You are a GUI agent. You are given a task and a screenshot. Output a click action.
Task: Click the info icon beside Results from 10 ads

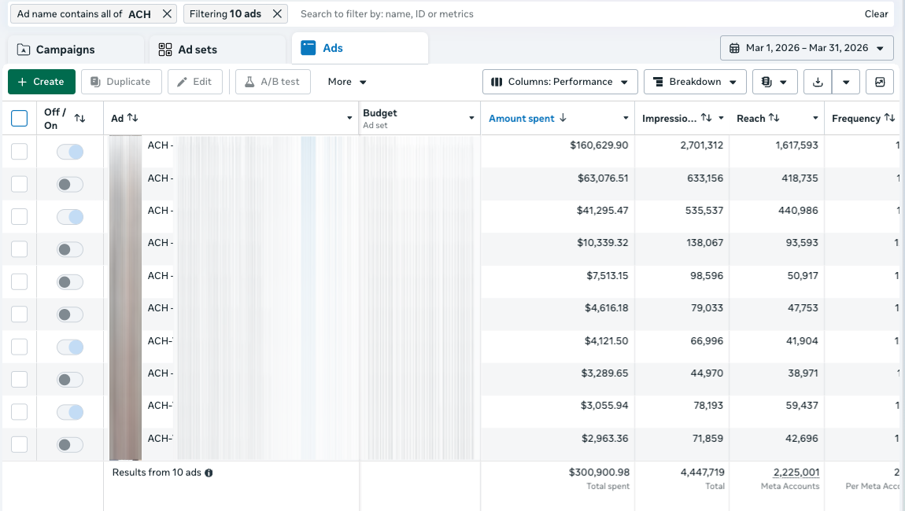pos(209,473)
